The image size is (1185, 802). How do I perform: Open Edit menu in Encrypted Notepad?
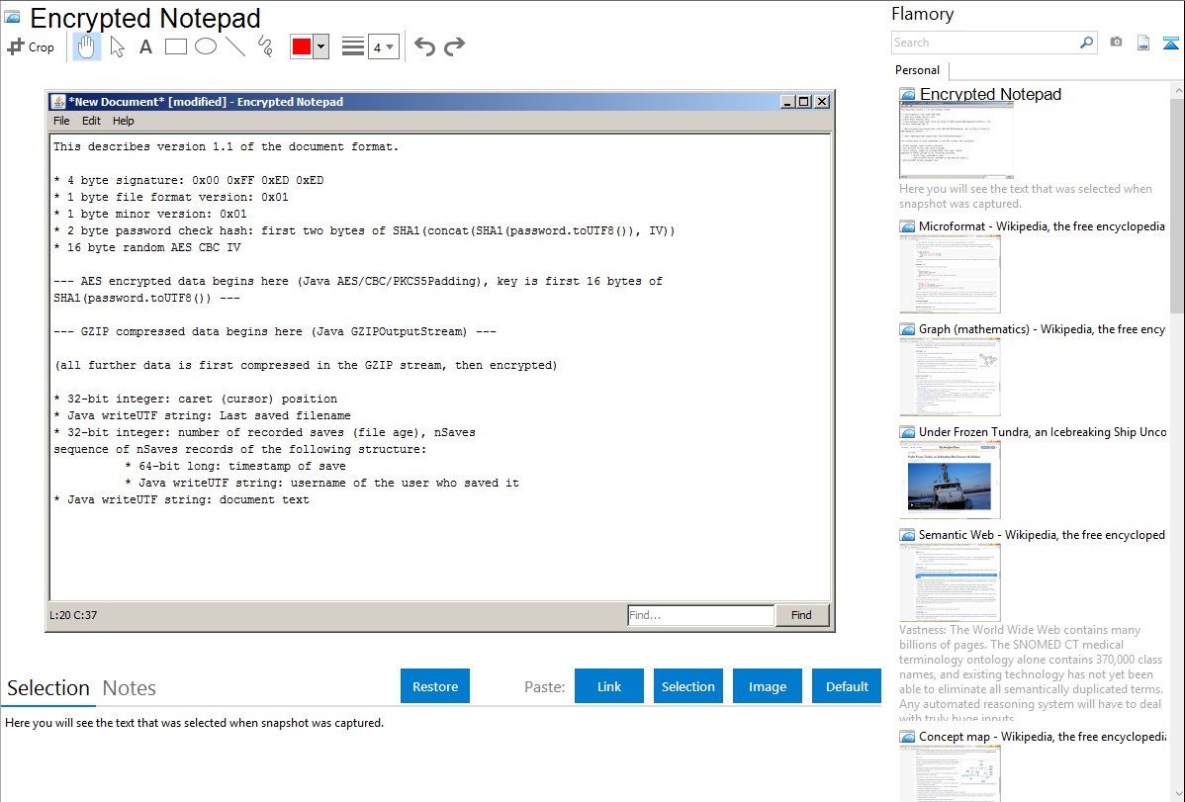coord(91,121)
